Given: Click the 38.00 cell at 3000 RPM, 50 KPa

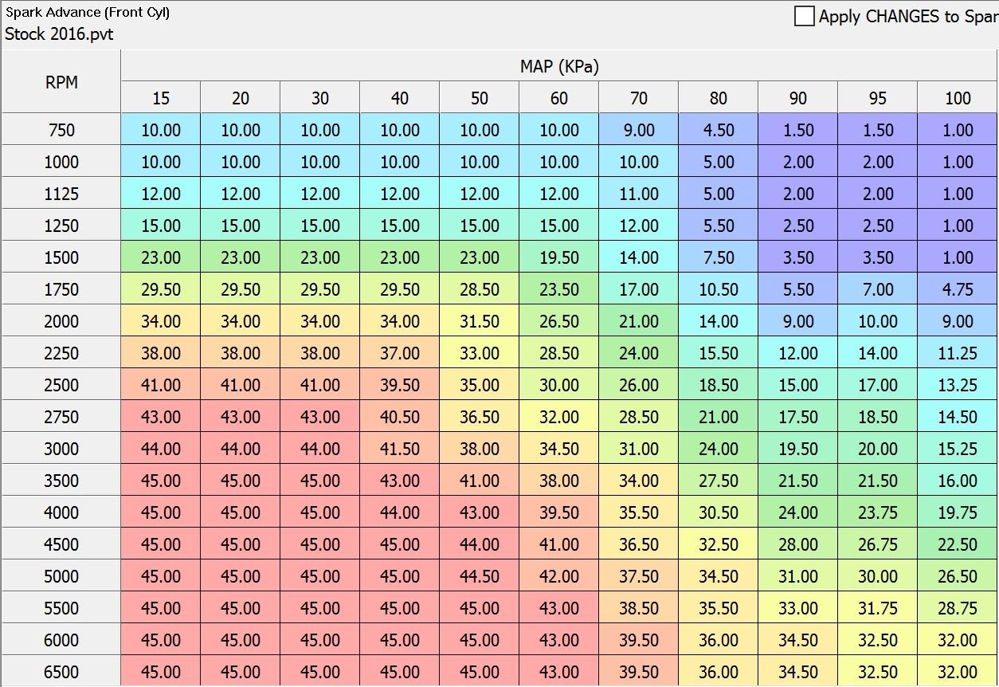Looking at the screenshot, I should point(479,448).
